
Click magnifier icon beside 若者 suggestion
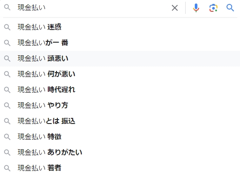[7, 168]
